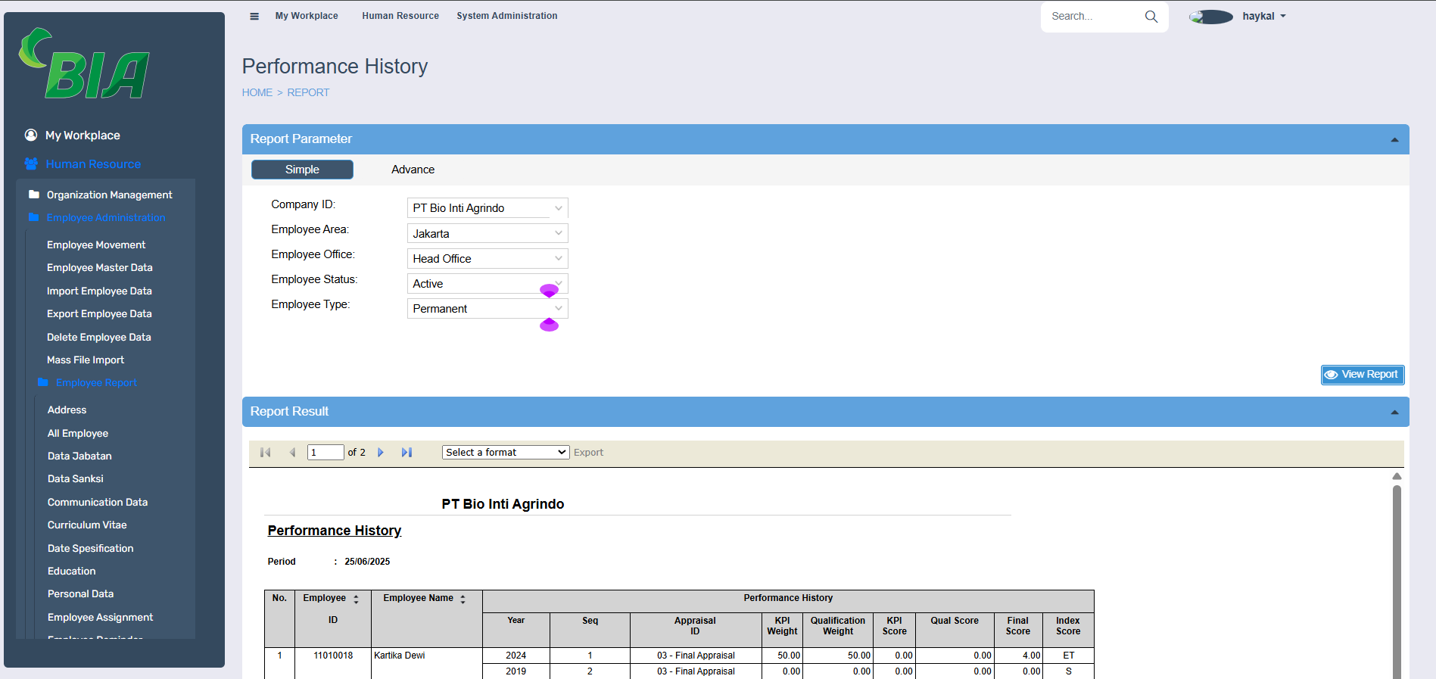Select Employee Administration in the sidebar
This screenshot has height=679, width=1436.
point(106,218)
